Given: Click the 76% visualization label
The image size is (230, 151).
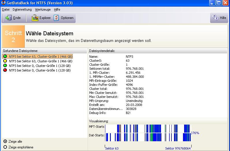Looking at the screenshot, I should [195, 133].
